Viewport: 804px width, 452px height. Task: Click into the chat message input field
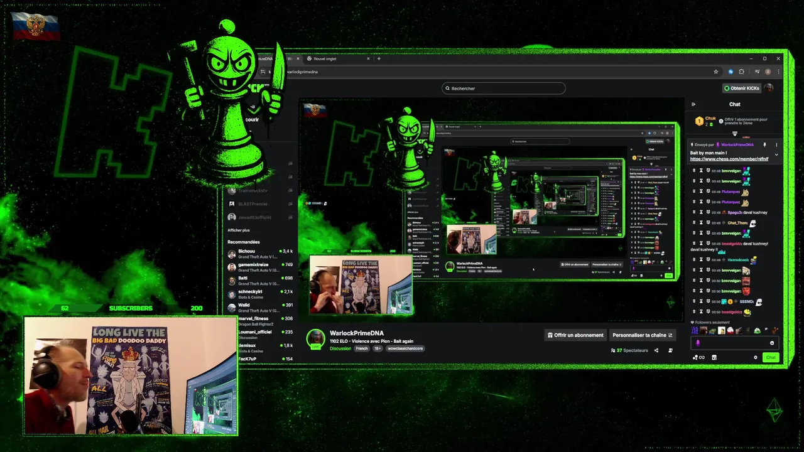(735, 343)
